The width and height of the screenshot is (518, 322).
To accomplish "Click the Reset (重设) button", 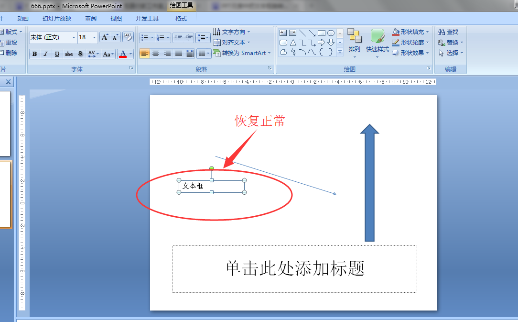I will point(11,42).
